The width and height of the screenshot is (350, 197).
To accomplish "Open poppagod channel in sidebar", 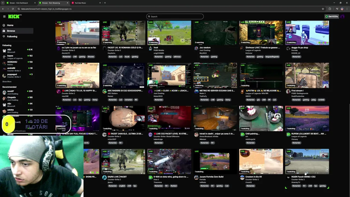I will 17,75.
